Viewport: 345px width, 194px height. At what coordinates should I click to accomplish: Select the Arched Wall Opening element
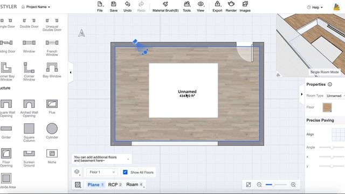tap(29, 108)
